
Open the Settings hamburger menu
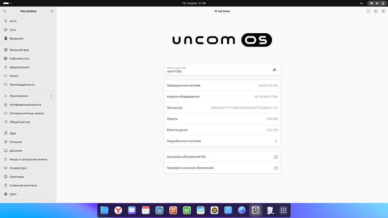point(52,11)
